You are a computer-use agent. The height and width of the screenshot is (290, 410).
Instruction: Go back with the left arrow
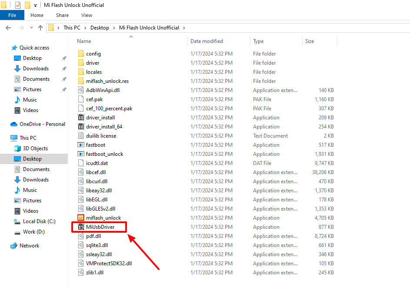[8, 28]
